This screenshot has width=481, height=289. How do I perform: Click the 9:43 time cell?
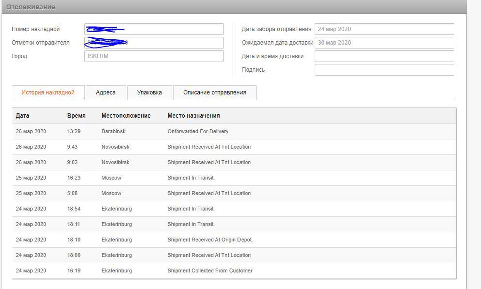click(x=72, y=147)
